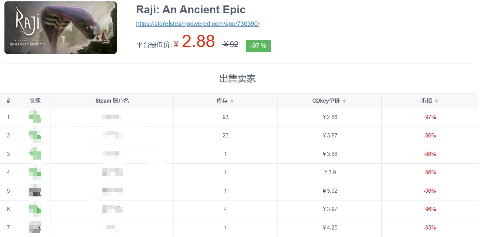Screen dimensions: 480x237
Task: Click seller avatar in row 5
Action: pyautogui.click(x=35, y=191)
